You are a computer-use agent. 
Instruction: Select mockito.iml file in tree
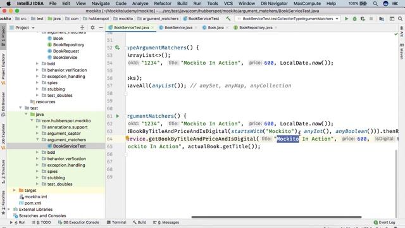35,196
